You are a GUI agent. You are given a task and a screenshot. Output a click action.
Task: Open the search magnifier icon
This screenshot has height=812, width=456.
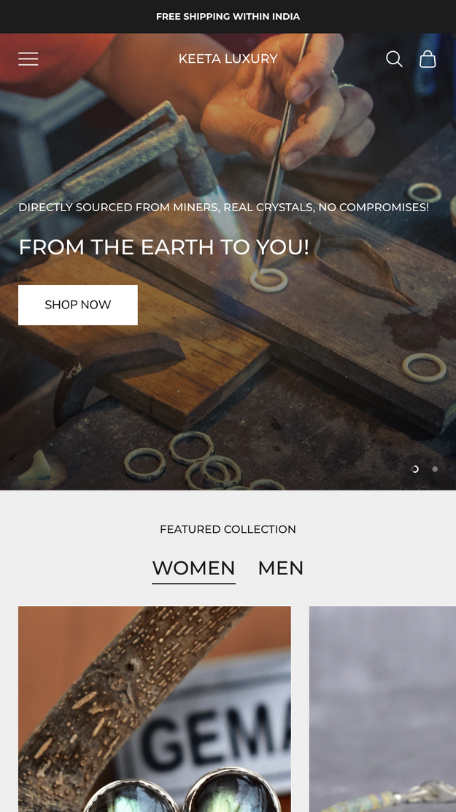tap(394, 59)
